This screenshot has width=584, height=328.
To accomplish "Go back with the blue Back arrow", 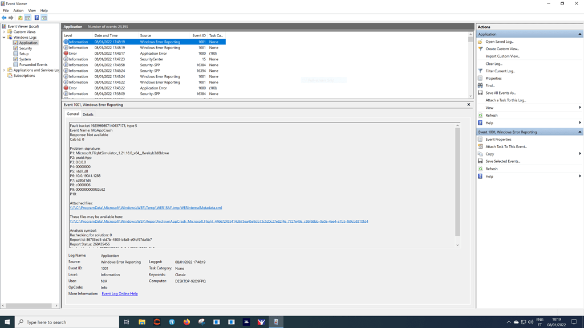I will [x=4, y=18].
